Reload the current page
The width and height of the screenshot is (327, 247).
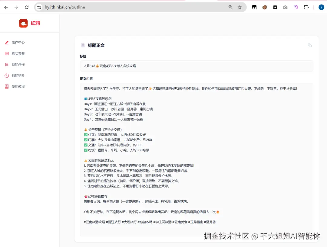click(x=26, y=7)
